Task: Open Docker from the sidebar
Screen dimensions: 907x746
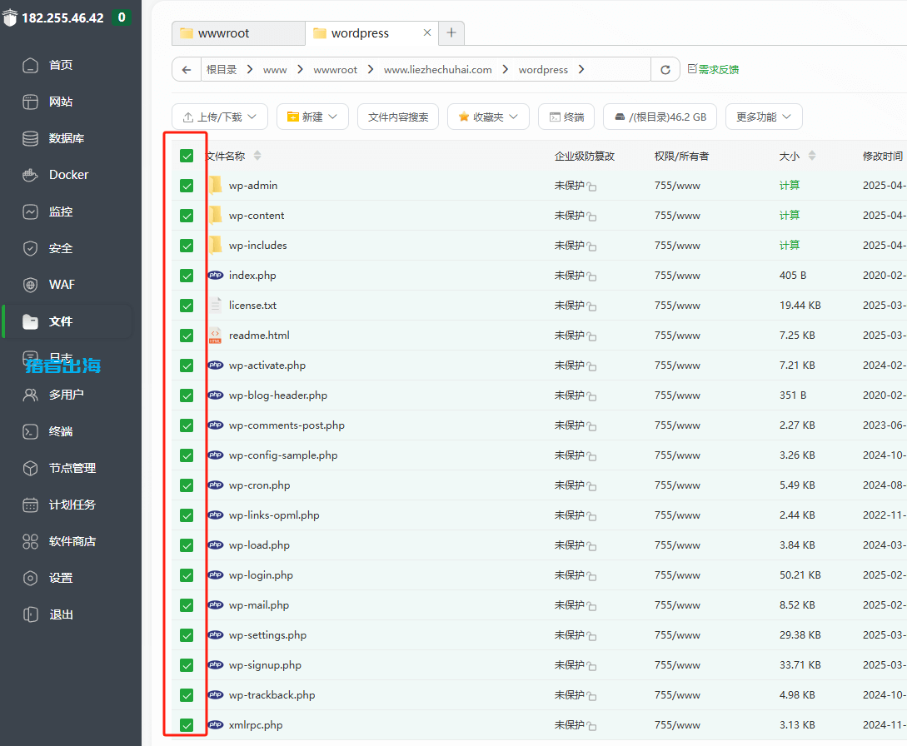Action: coord(68,175)
